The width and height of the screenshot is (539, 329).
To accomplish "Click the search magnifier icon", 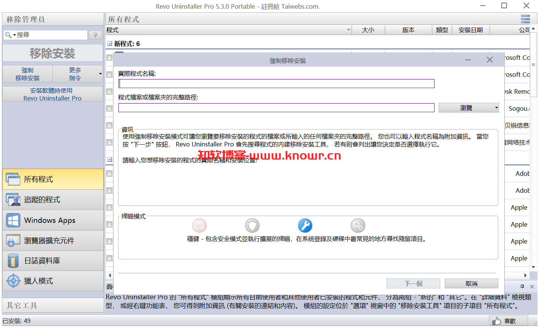I will pyautogui.click(x=8, y=35).
